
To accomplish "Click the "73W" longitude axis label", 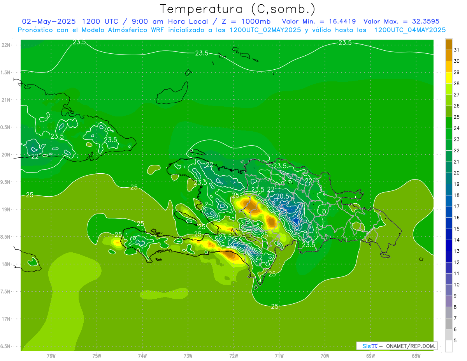I will tap(188, 356).
